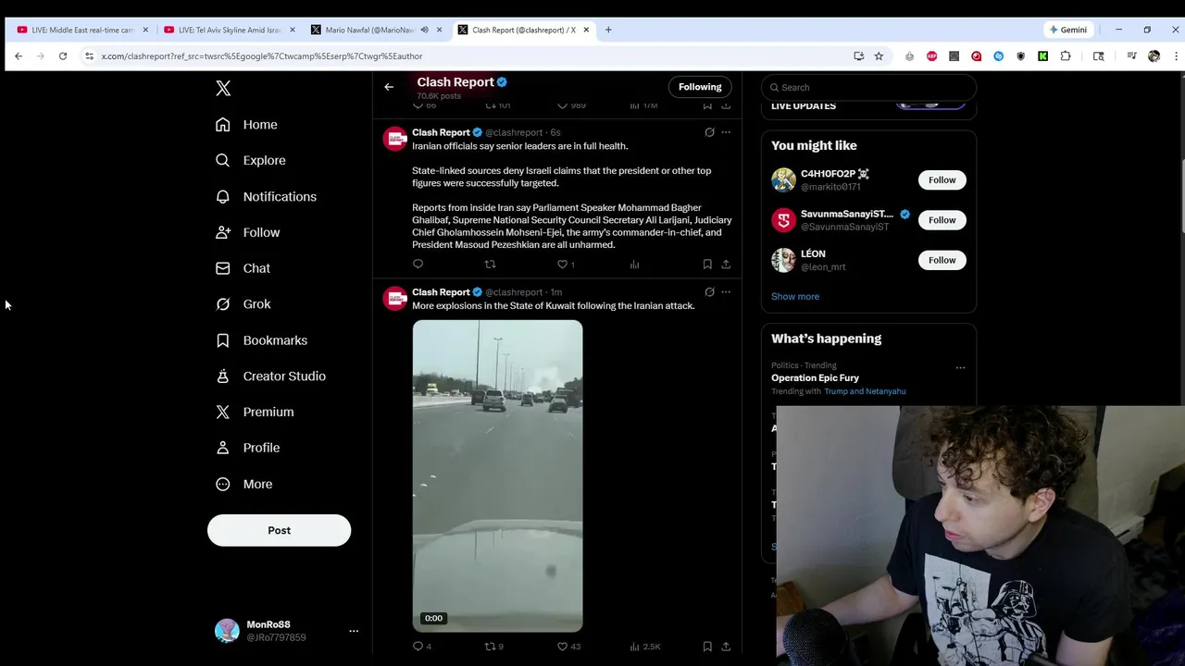
Task: Open Chrome media control icon
Action: (x=1131, y=56)
